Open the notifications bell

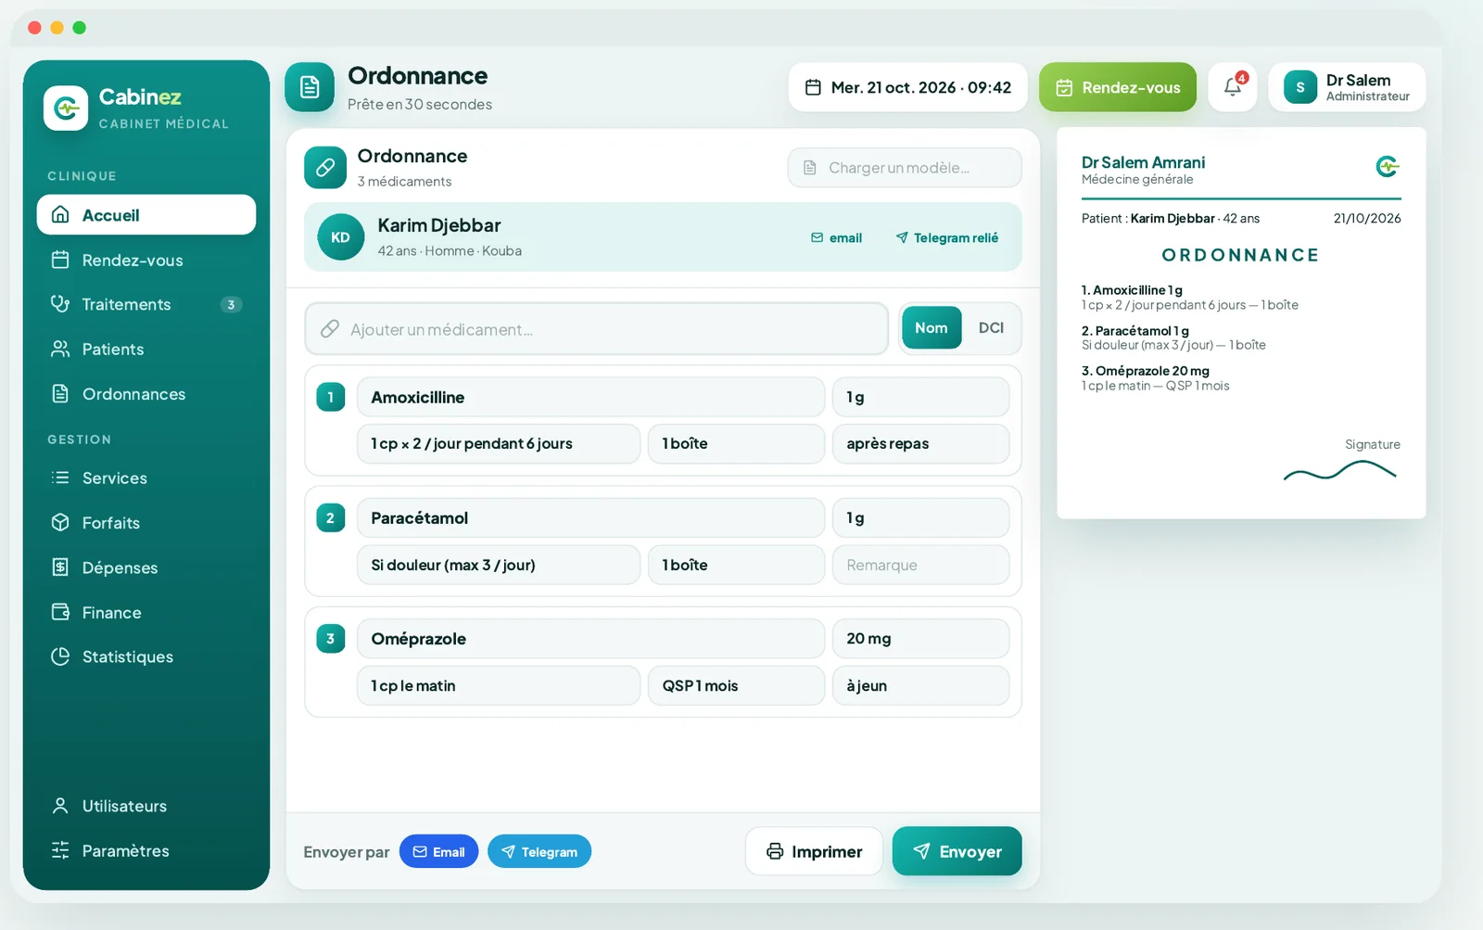click(1233, 87)
